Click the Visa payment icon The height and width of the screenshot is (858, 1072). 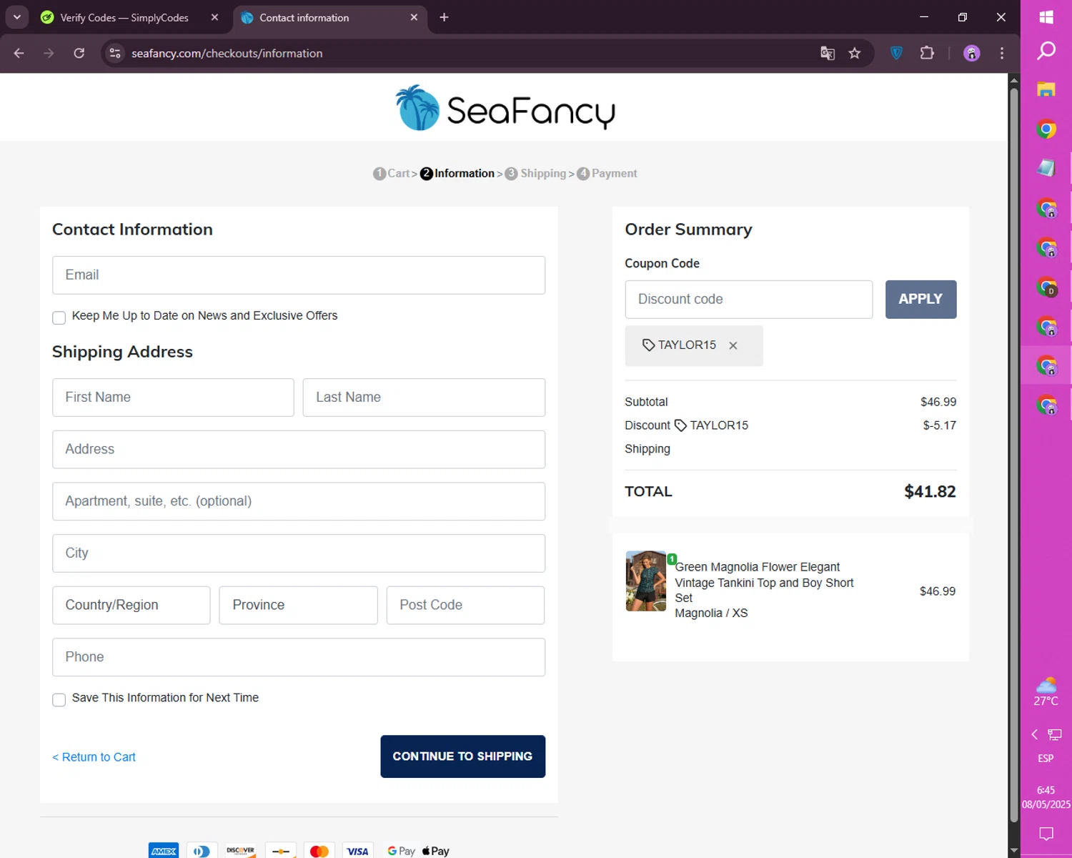click(357, 851)
